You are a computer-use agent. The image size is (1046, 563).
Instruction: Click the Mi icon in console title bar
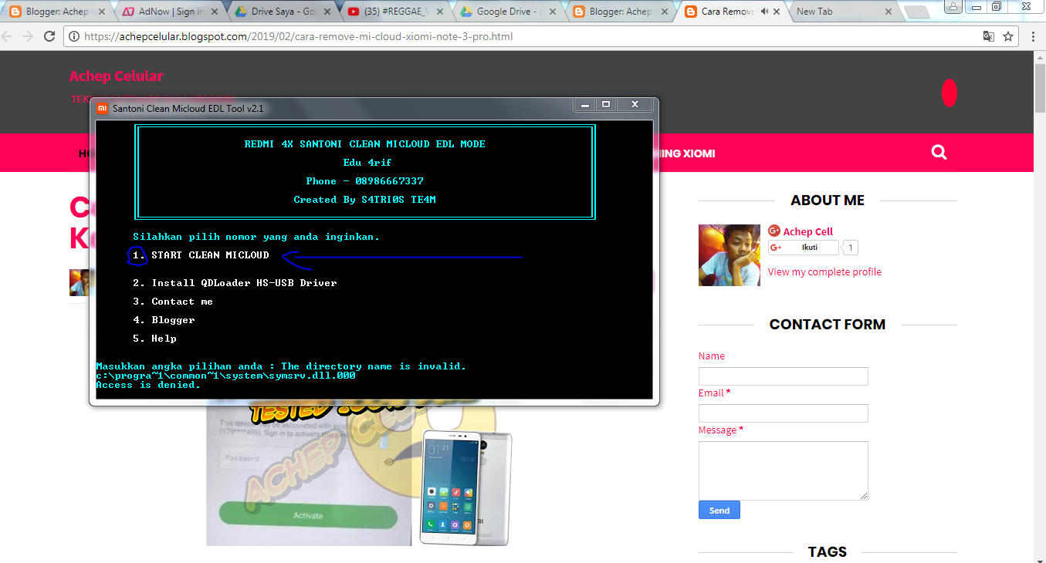click(102, 108)
